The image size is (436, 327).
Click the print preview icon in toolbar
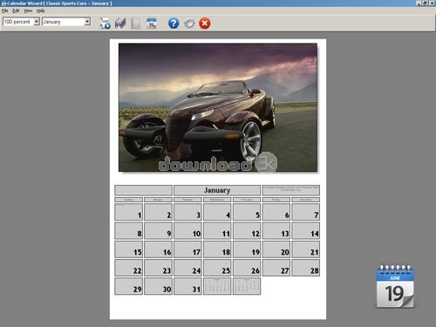(x=105, y=23)
